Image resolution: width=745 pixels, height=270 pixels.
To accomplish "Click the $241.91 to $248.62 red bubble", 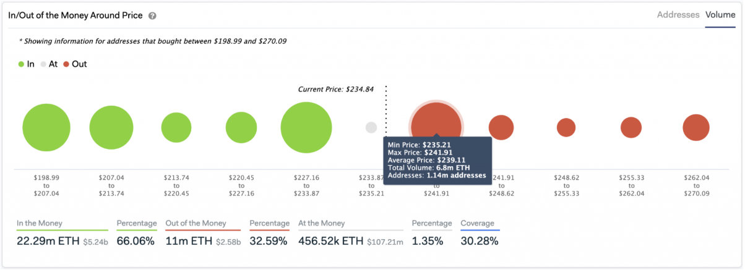I will click(501, 128).
